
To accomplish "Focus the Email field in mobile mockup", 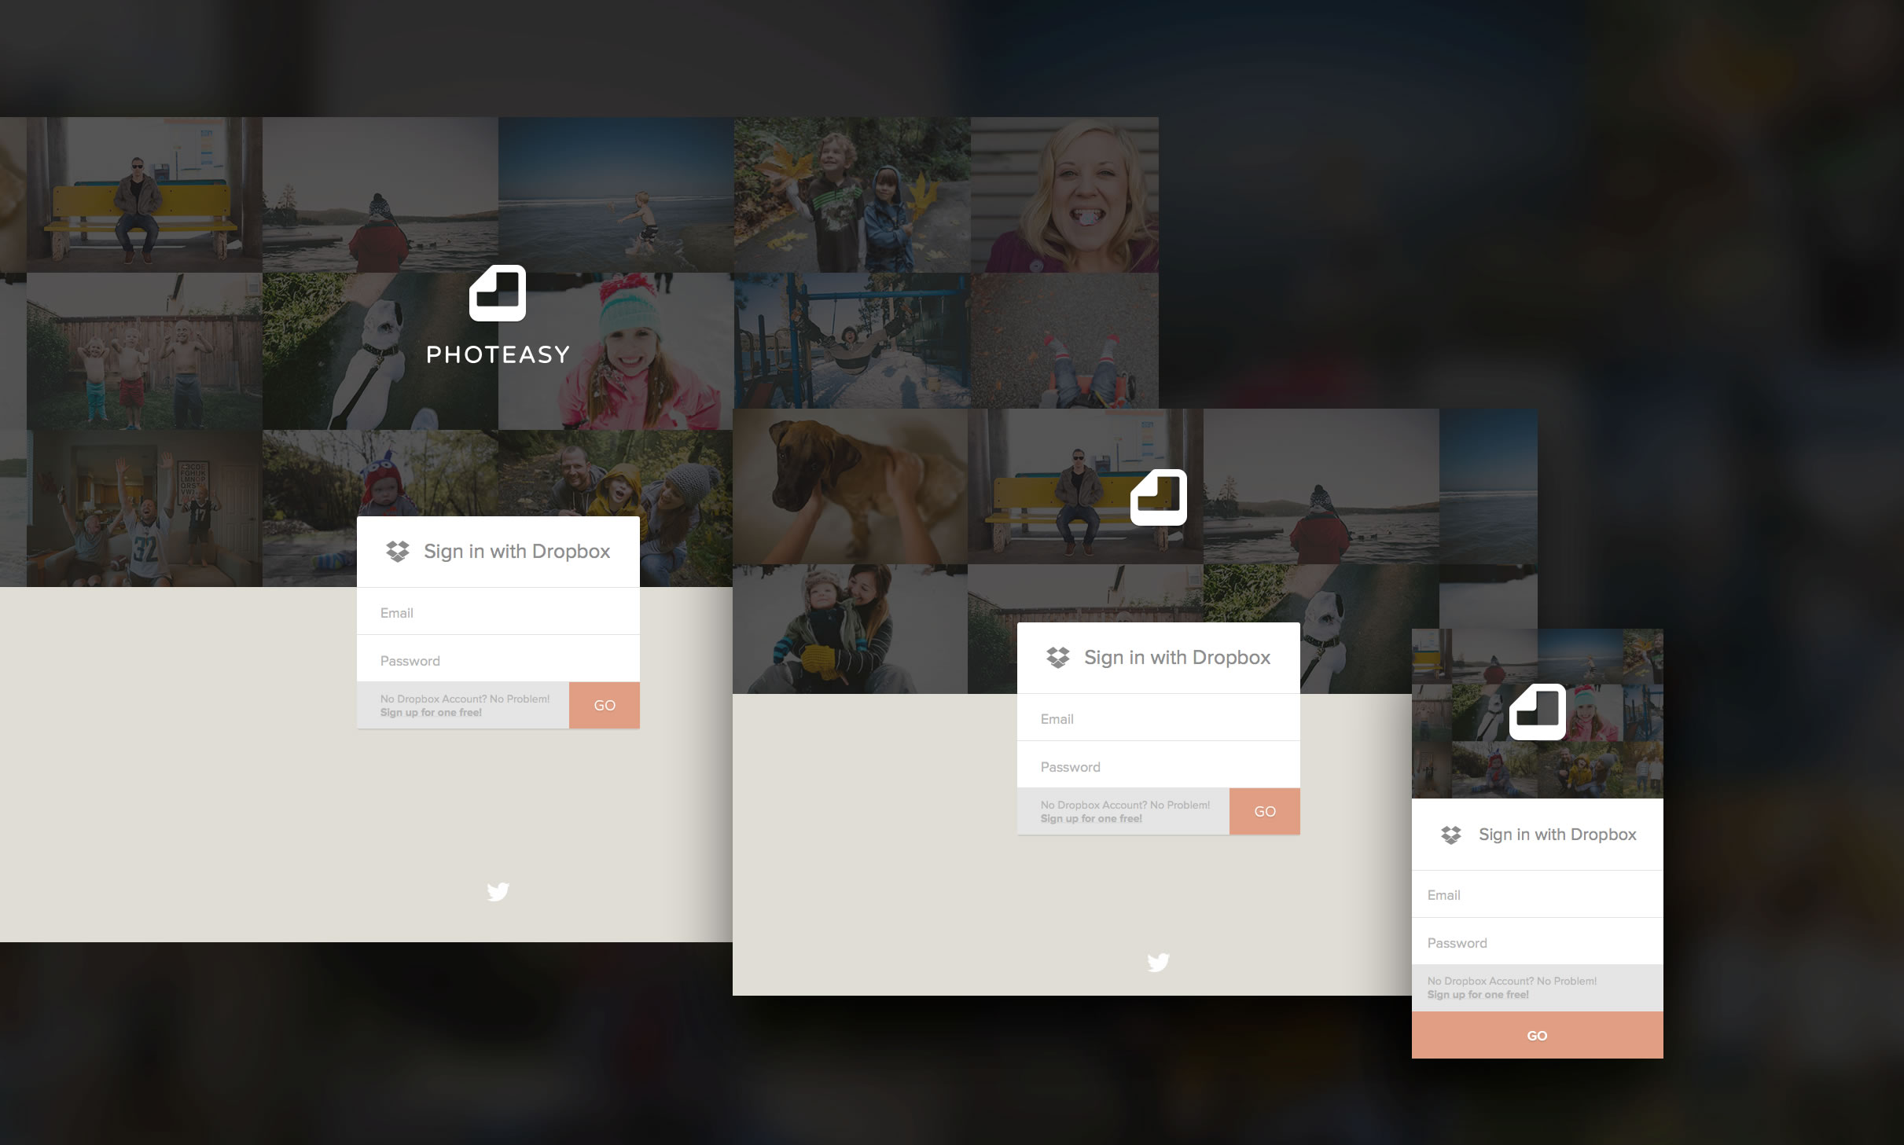I will click(1538, 894).
